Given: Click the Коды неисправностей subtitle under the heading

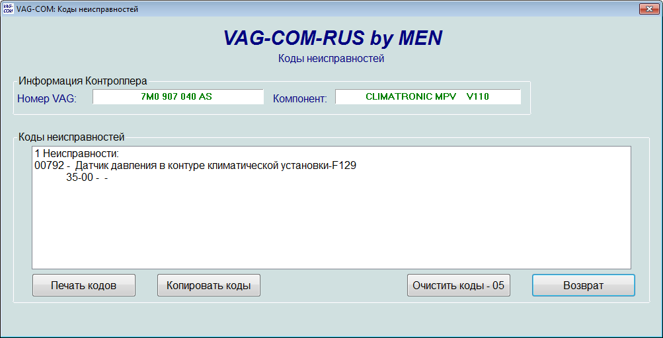Looking at the screenshot, I should (331, 59).
